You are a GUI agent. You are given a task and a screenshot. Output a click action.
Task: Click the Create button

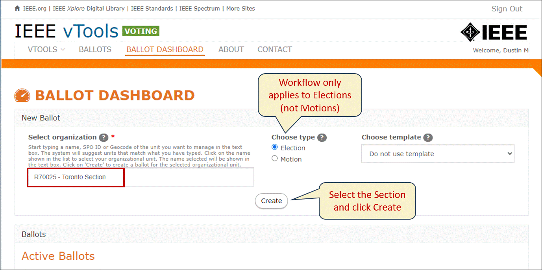pyautogui.click(x=272, y=201)
